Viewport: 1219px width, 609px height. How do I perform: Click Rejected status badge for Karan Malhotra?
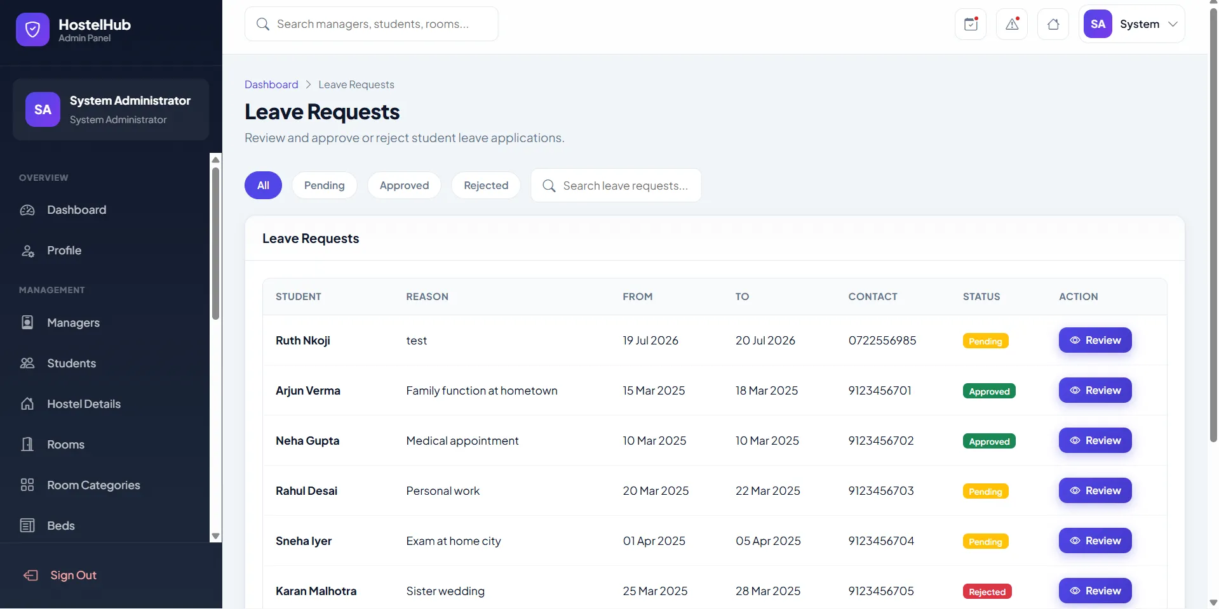[x=987, y=592]
